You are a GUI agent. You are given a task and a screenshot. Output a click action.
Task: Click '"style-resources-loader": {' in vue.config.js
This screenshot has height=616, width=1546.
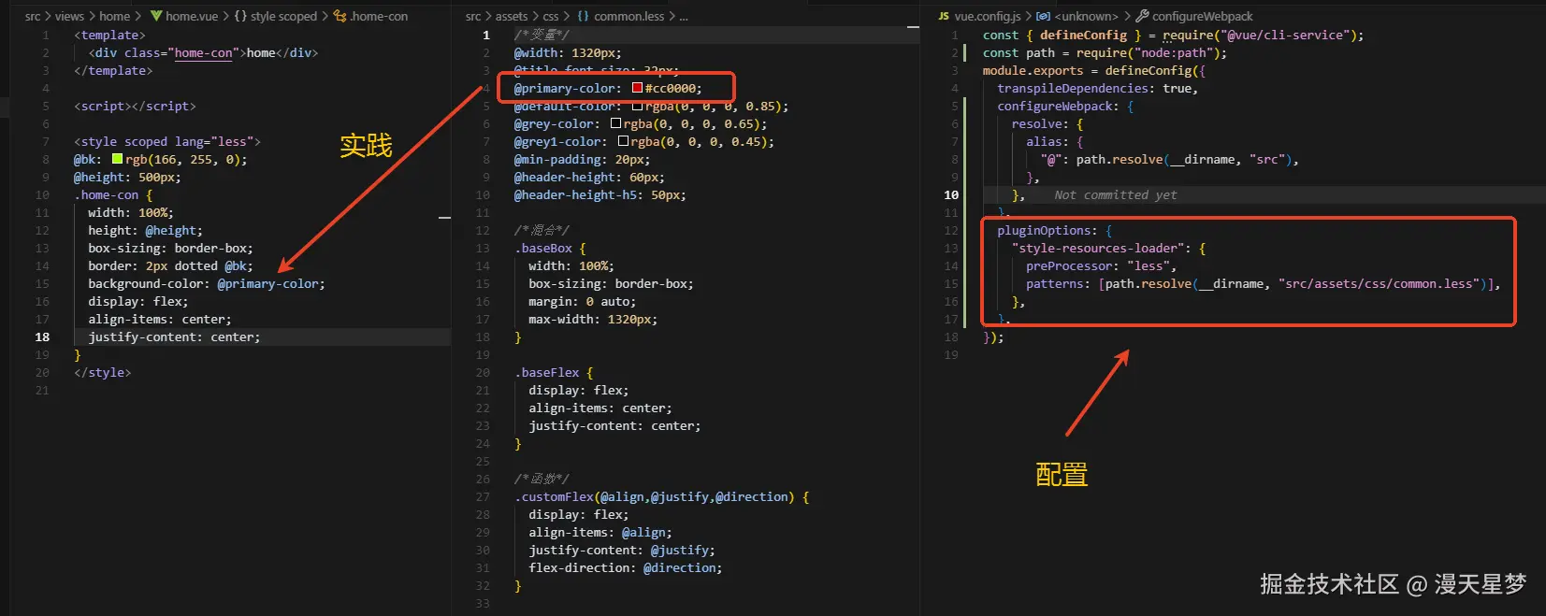1108,248
